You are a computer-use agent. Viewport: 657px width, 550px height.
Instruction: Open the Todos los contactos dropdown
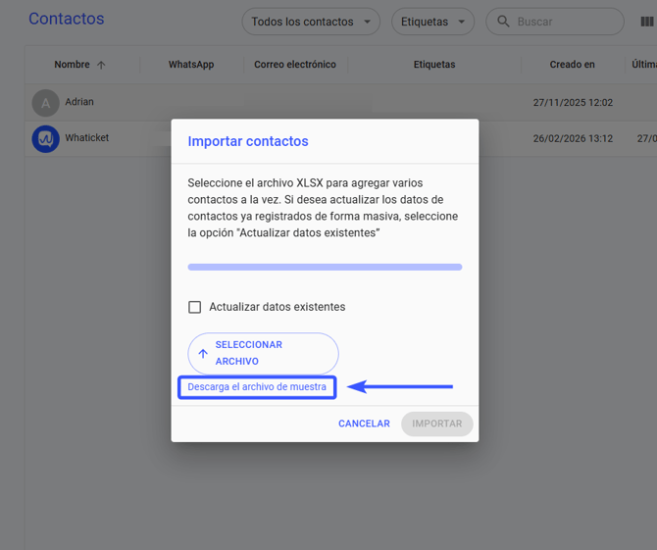point(311,22)
